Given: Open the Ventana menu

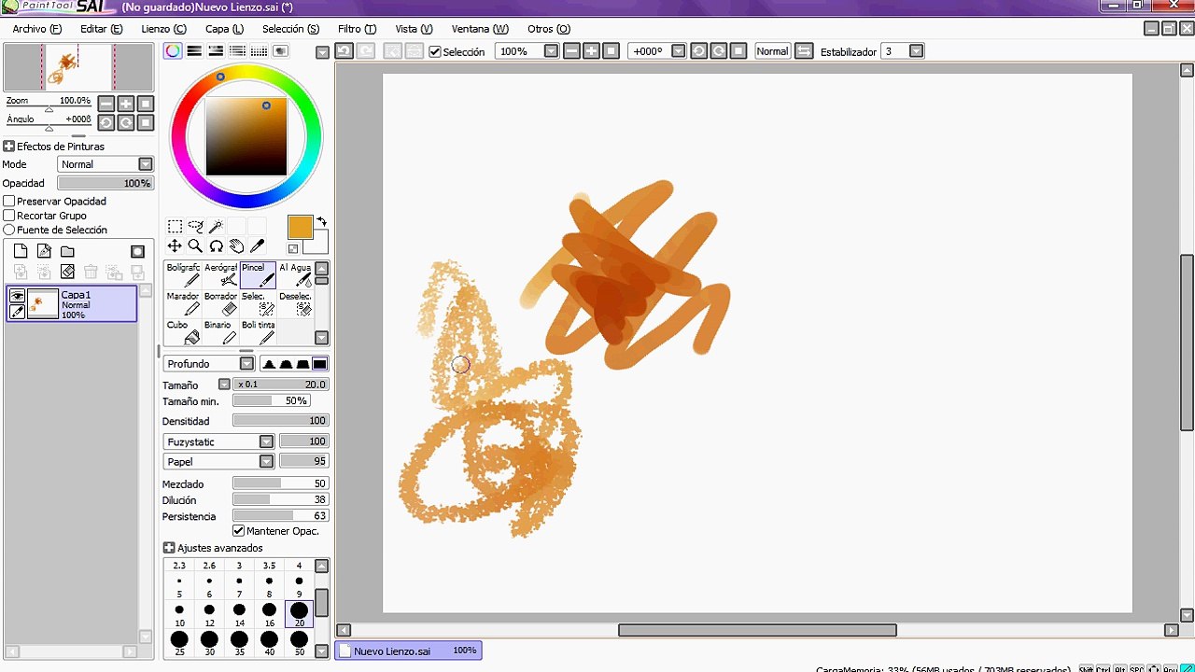Looking at the screenshot, I should pyautogui.click(x=480, y=29).
